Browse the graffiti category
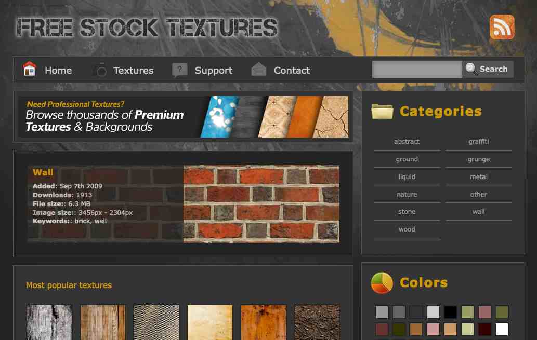 [478, 142]
